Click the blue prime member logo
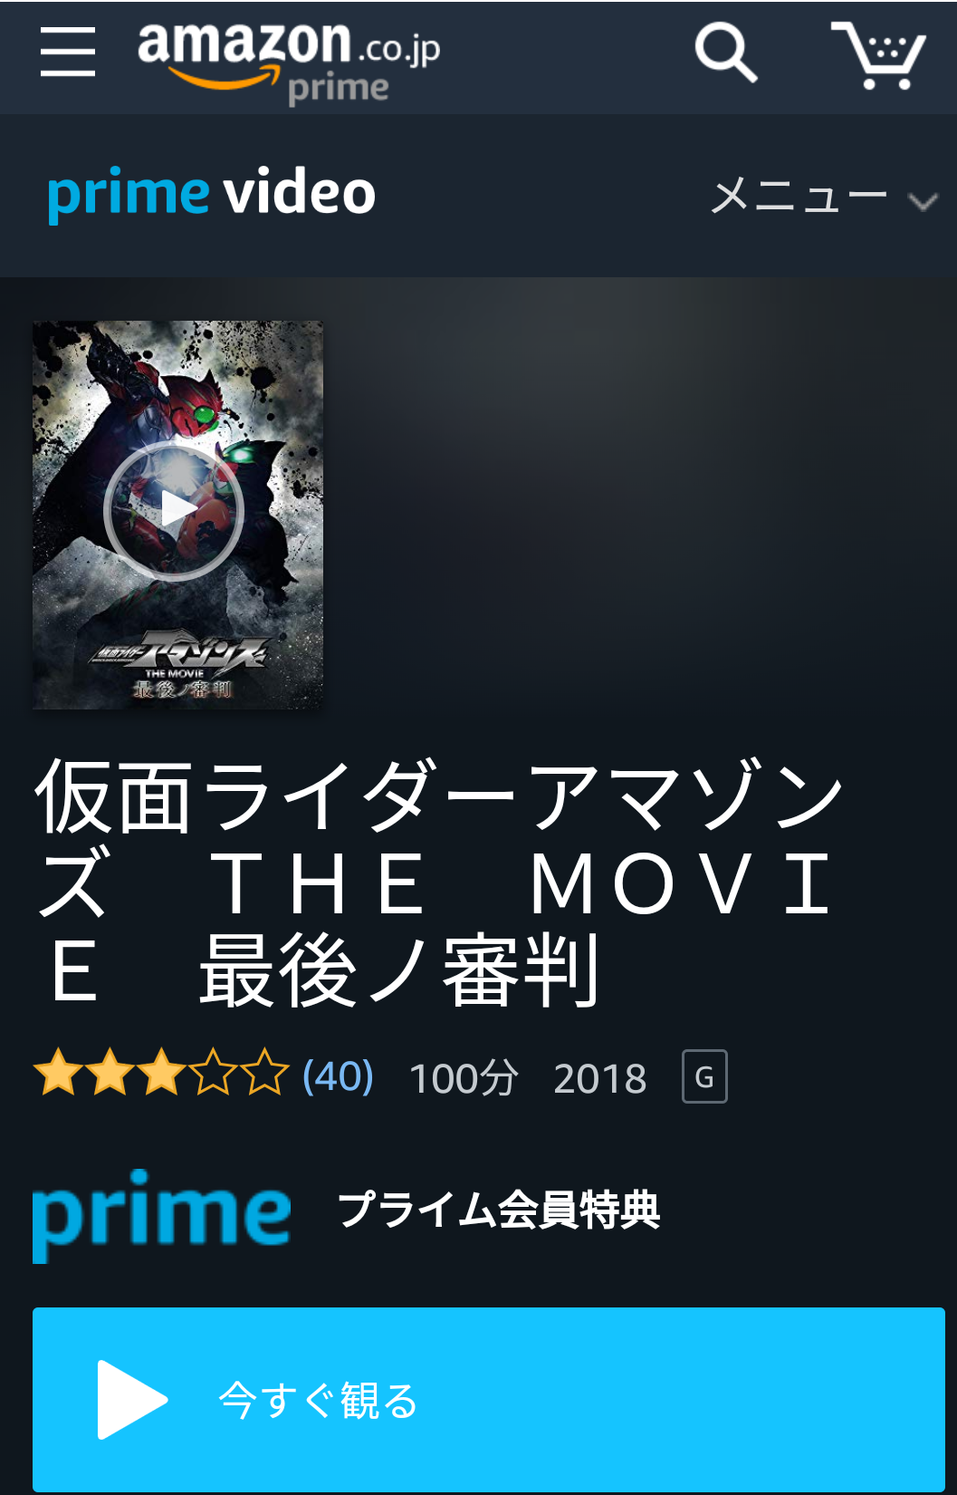The width and height of the screenshot is (957, 1495). (161, 1215)
